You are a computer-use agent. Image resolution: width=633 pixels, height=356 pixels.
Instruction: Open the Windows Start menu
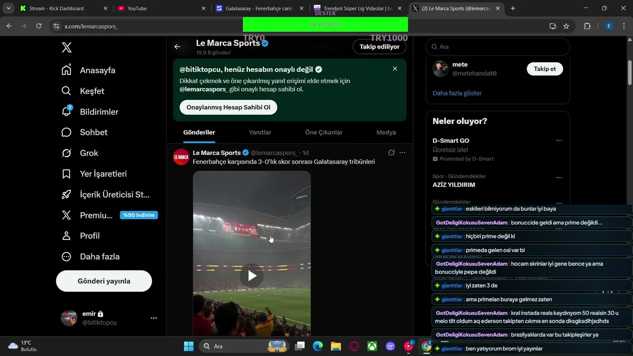click(188, 346)
